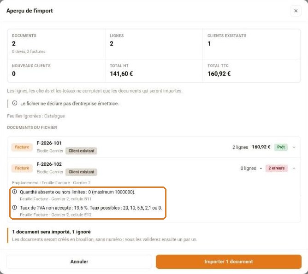Click 'Quantité absente ou hors limites' error message
The image size is (308, 274).
pyautogui.click(x=77, y=192)
